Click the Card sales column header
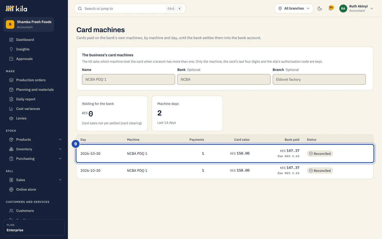 coord(242,140)
